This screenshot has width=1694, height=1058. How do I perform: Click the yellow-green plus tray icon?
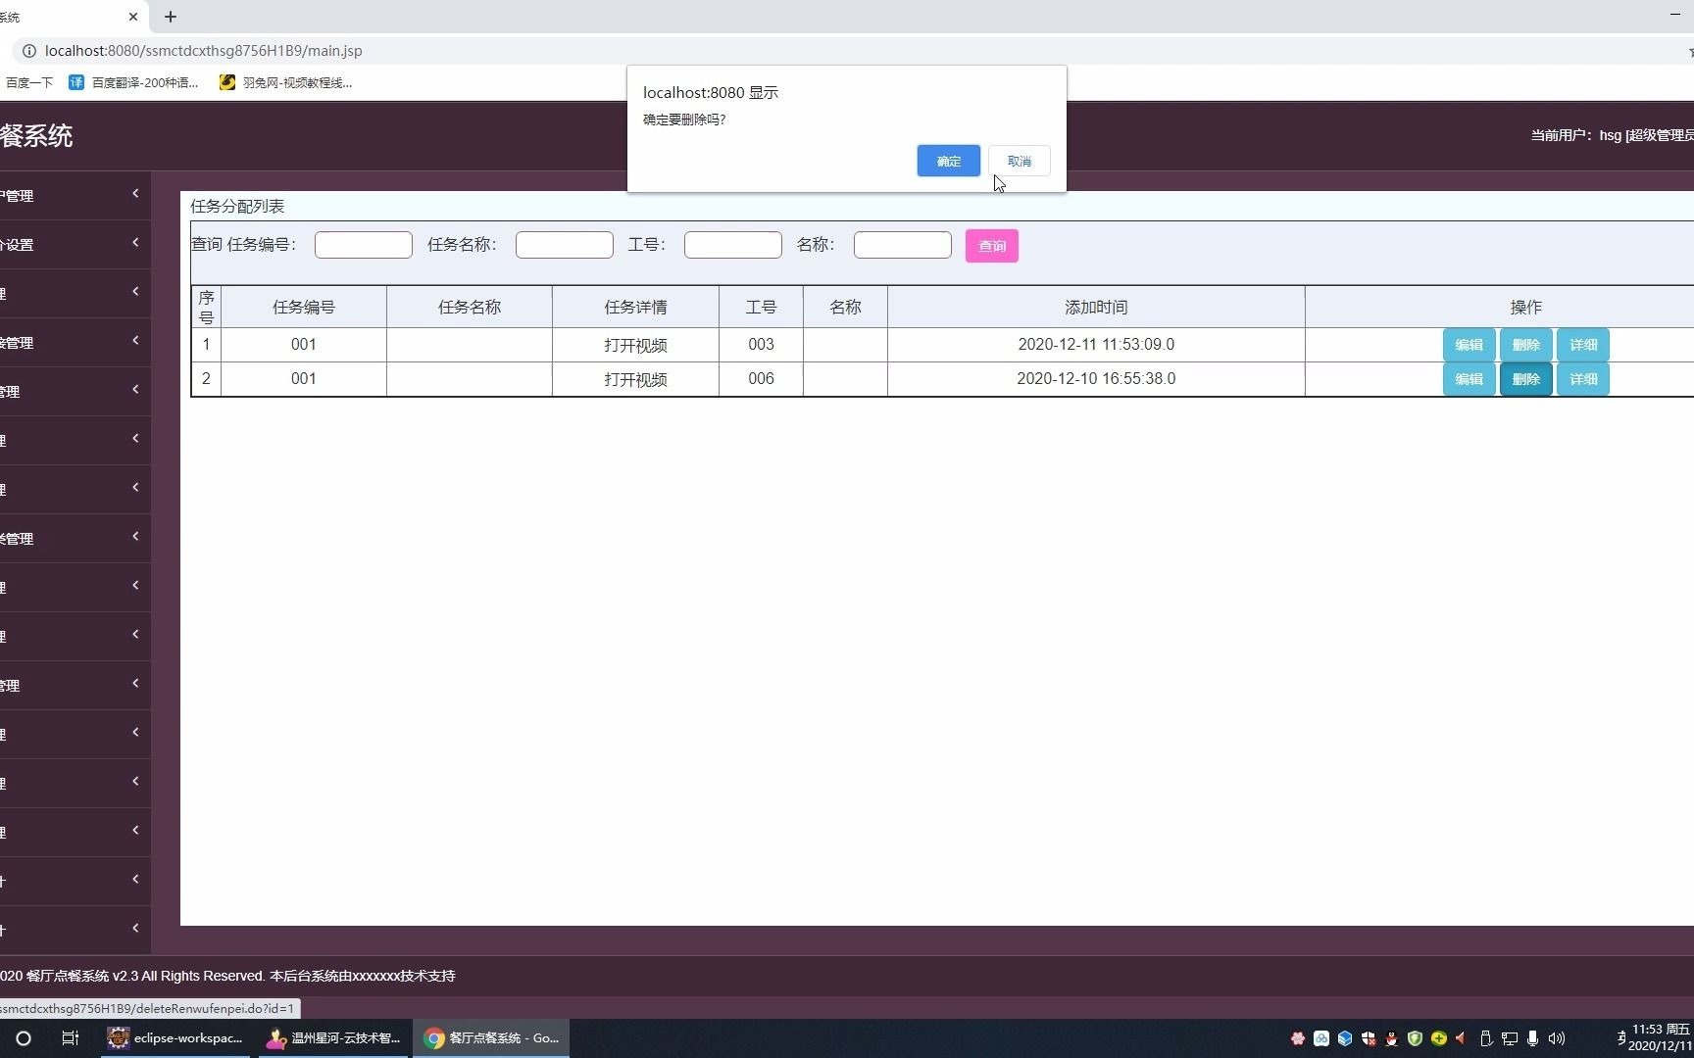pyautogui.click(x=1438, y=1038)
